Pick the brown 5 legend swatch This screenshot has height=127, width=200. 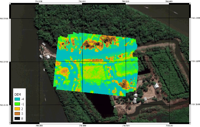pyautogui.click(x=18, y=114)
